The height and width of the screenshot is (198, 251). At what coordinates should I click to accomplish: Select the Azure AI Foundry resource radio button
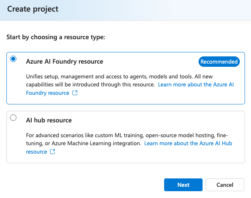click(x=13, y=59)
